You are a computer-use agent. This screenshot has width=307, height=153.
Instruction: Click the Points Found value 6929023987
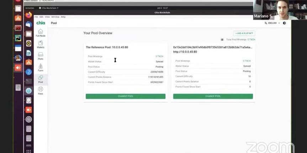(157, 82)
